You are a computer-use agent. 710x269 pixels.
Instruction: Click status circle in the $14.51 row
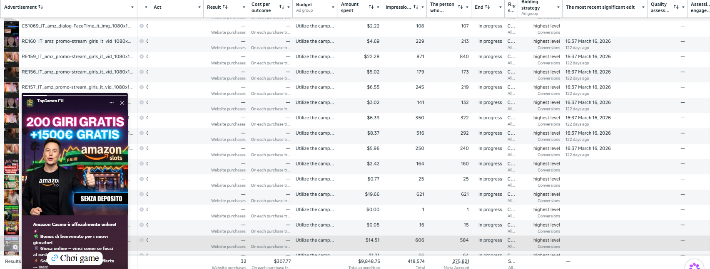point(142,240)
